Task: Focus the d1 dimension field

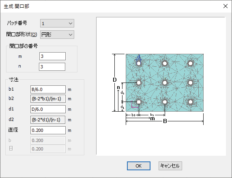Action: (x=48, y=109)
